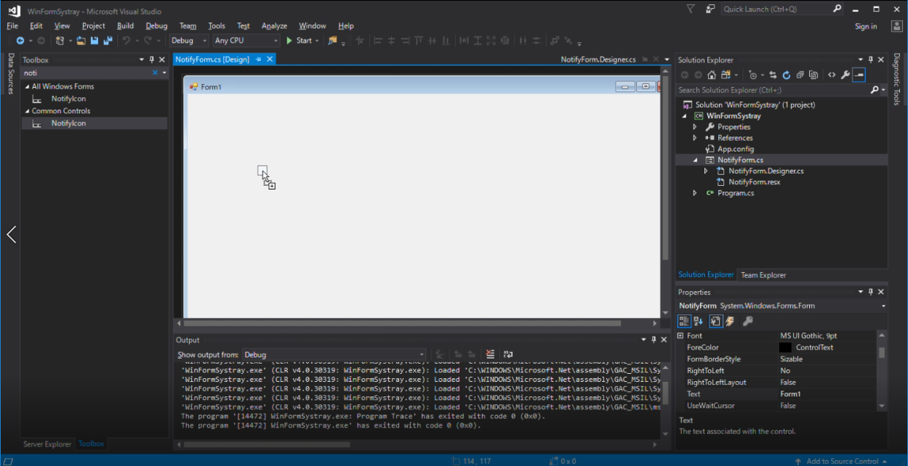The width and height of the screenshot is (908, 466).
Task: Click Add to Source Control
Action: [x=842, y=461]
